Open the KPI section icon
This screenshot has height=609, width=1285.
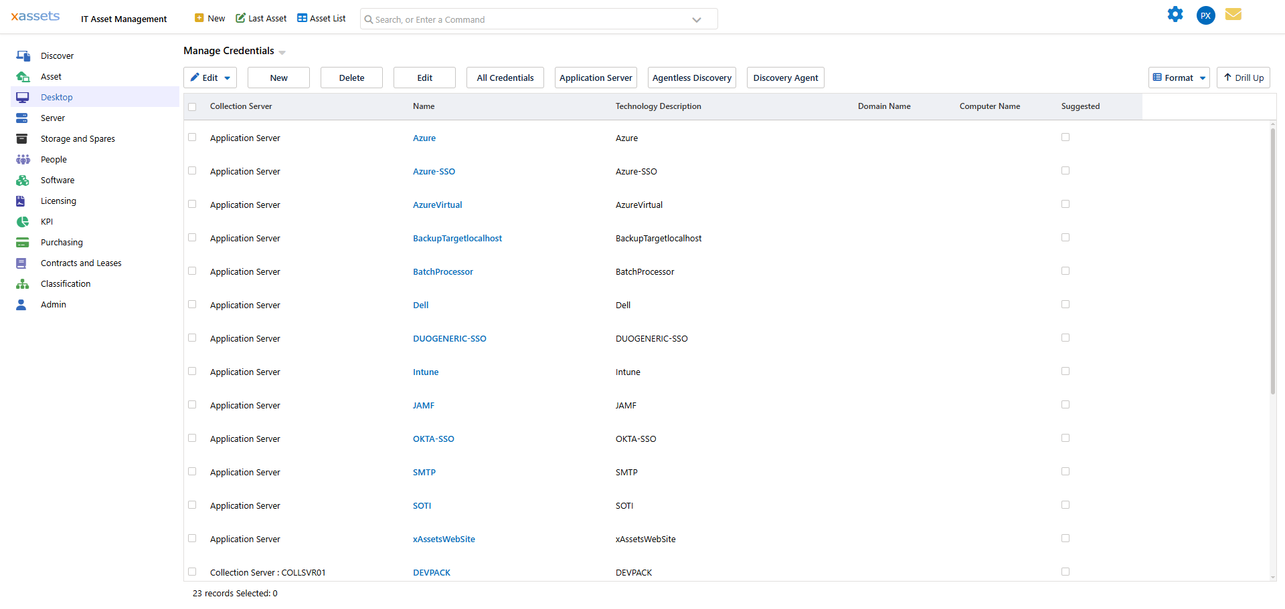point(23,221)
